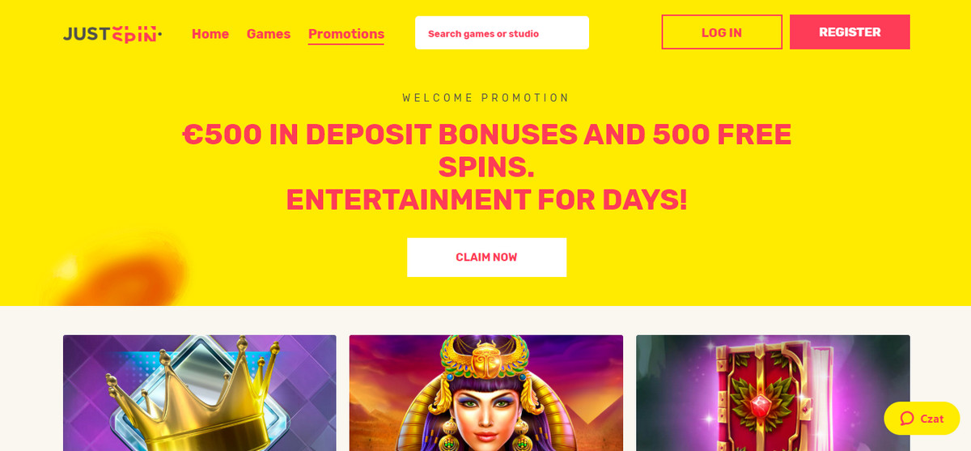The image size is (971, 451).
Task: Open the red magic book game thumbnail
Action: [x=773, y=393]
